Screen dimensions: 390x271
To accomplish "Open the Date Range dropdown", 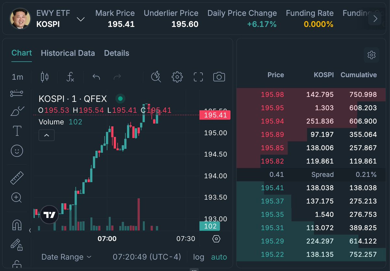I will pyautogui.click(x=67, y=257).
